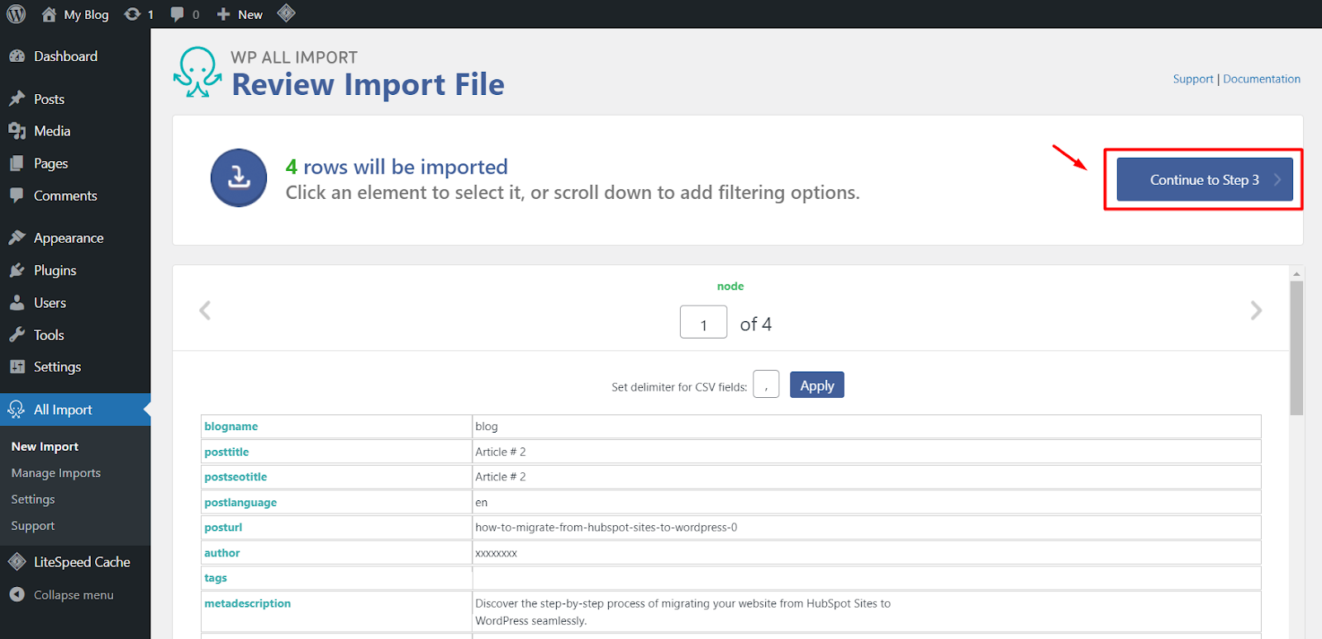Click the updates refresh icon

pyautogui.click(x=132, y=14)
